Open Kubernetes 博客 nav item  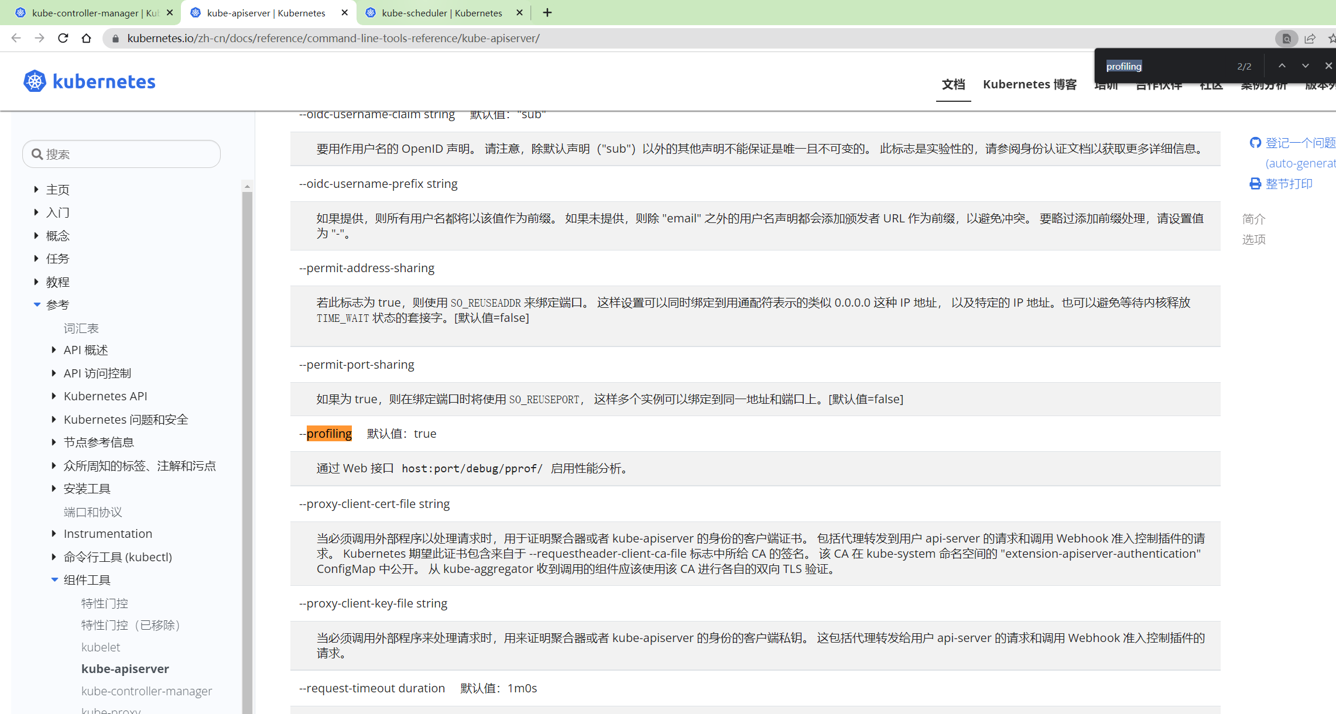[x=1030, y=84]
